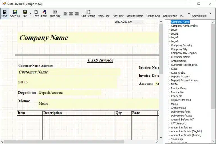This screenshot has height=144, width=216.
Task: Click Adjust Margin button
Action: [135, 16]
